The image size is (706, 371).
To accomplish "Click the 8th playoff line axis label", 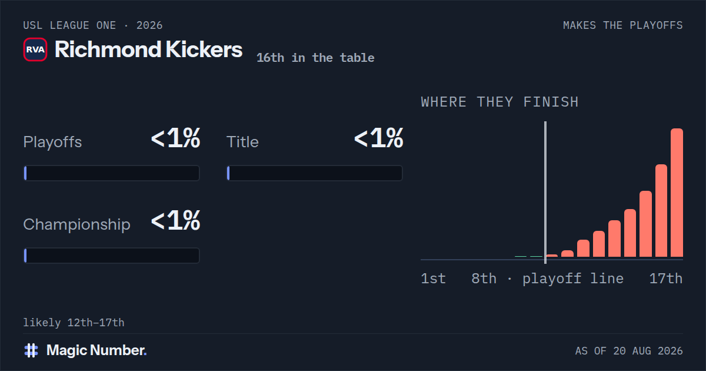I will [x=547, y=279].
